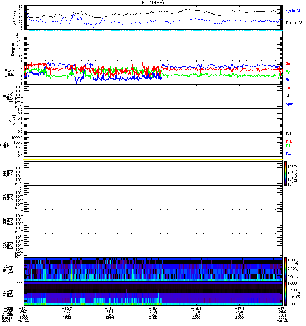Click the '-17.4' X-GSE value
The image size is (306, 326).
pyautogui.click(x=282, y=308)
